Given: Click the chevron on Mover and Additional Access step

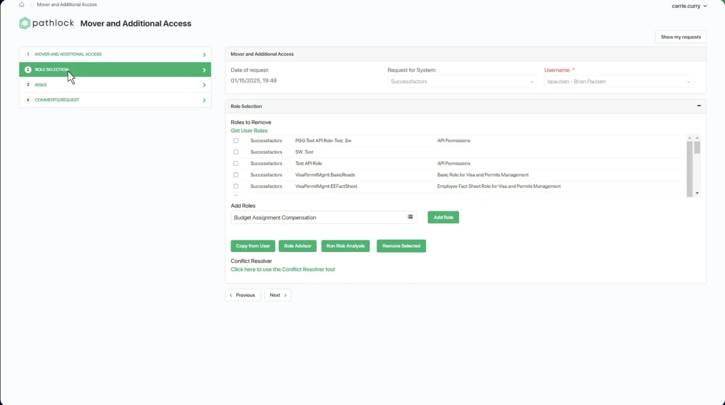Looking at the screenshot, I should pyautogui.click(x=204, y=54).
